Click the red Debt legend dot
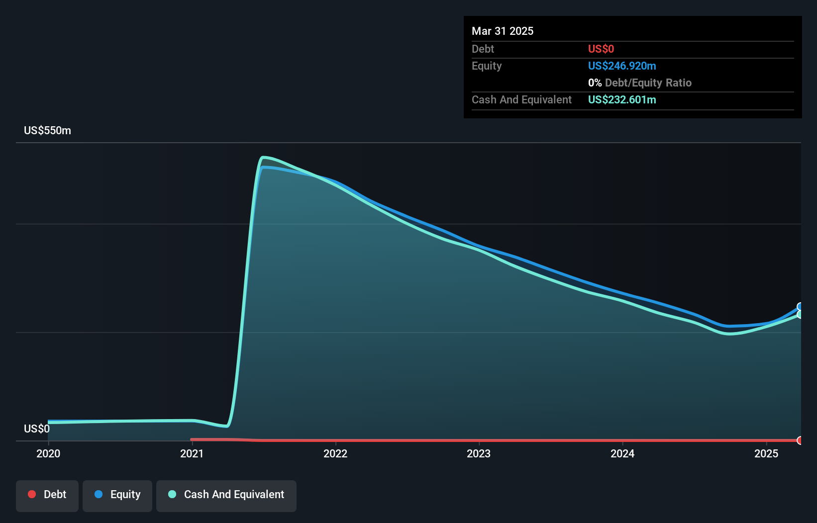Viewport: 817px width, 523px height. pyautogui.click(x=32, y=494)
